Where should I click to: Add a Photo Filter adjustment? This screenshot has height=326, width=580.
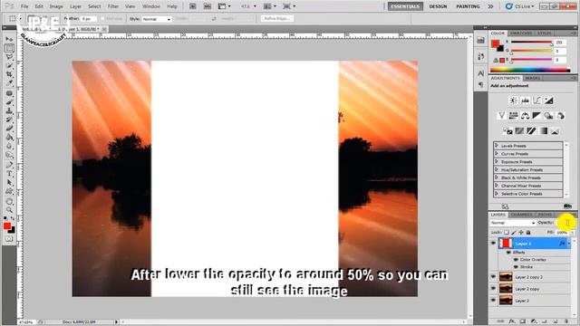(x=548, y=116)
